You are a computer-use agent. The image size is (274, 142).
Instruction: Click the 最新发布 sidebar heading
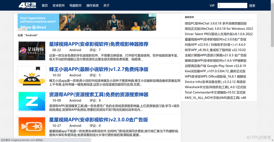189,17
